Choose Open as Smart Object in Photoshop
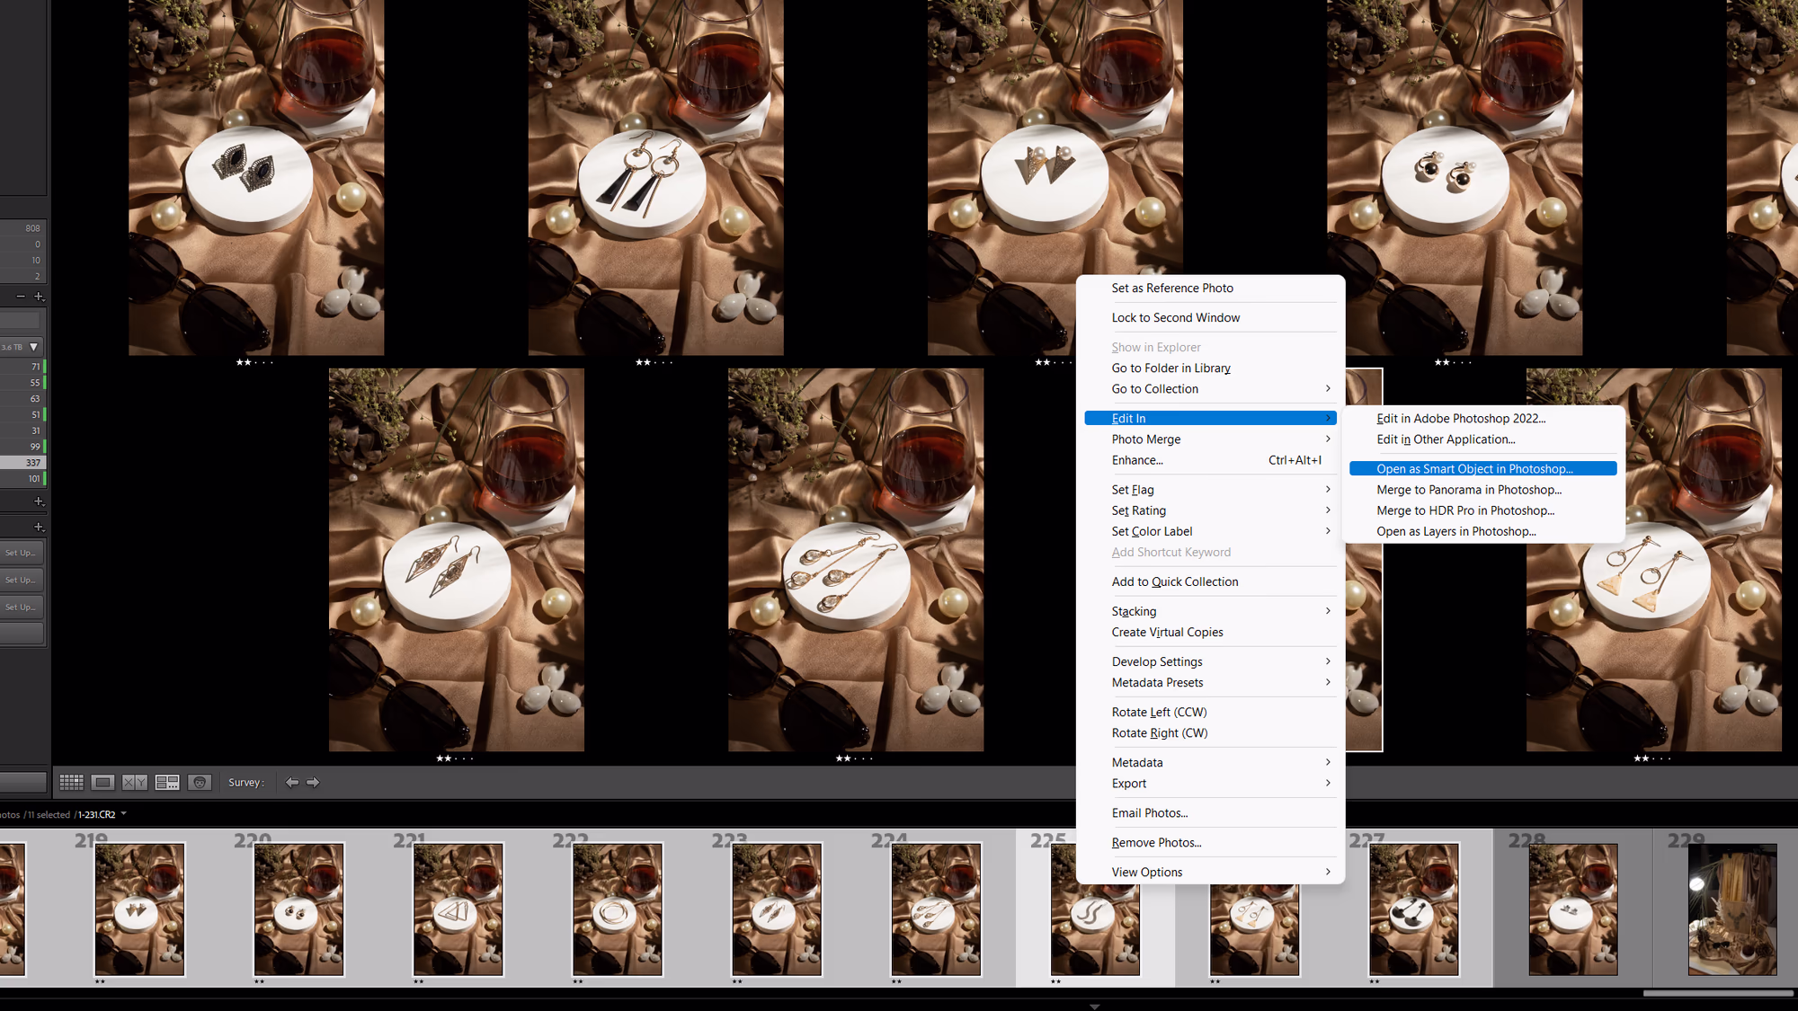The image size is (1798, 1011). coord(1474,469)
